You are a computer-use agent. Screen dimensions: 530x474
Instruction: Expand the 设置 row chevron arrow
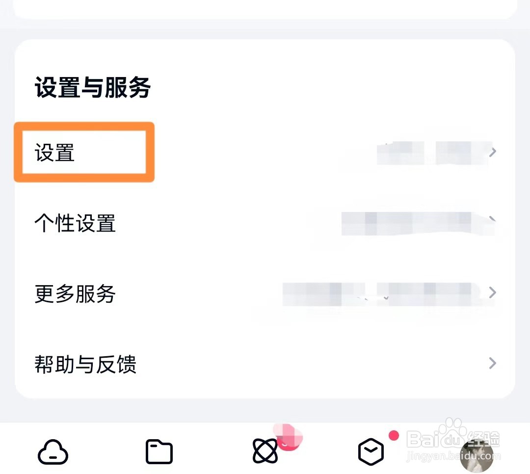click(x=493, y=152)
